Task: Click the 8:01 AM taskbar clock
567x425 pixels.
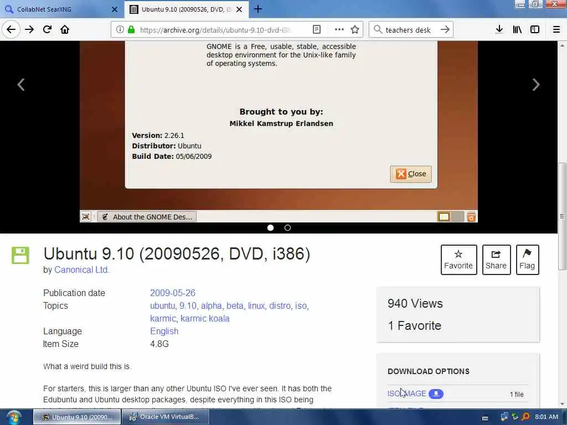Action: [x=547, y=417]
